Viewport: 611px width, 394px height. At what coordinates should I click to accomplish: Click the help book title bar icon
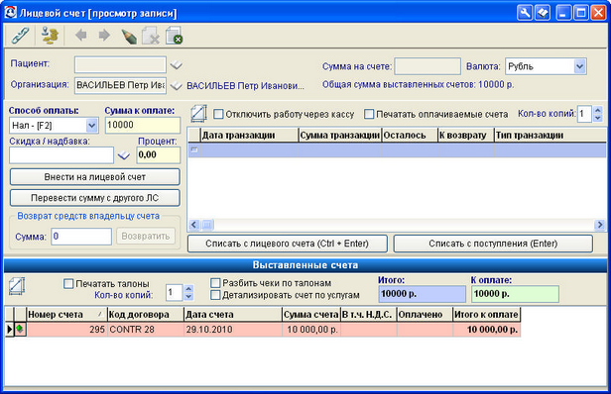tap(542, 13)
